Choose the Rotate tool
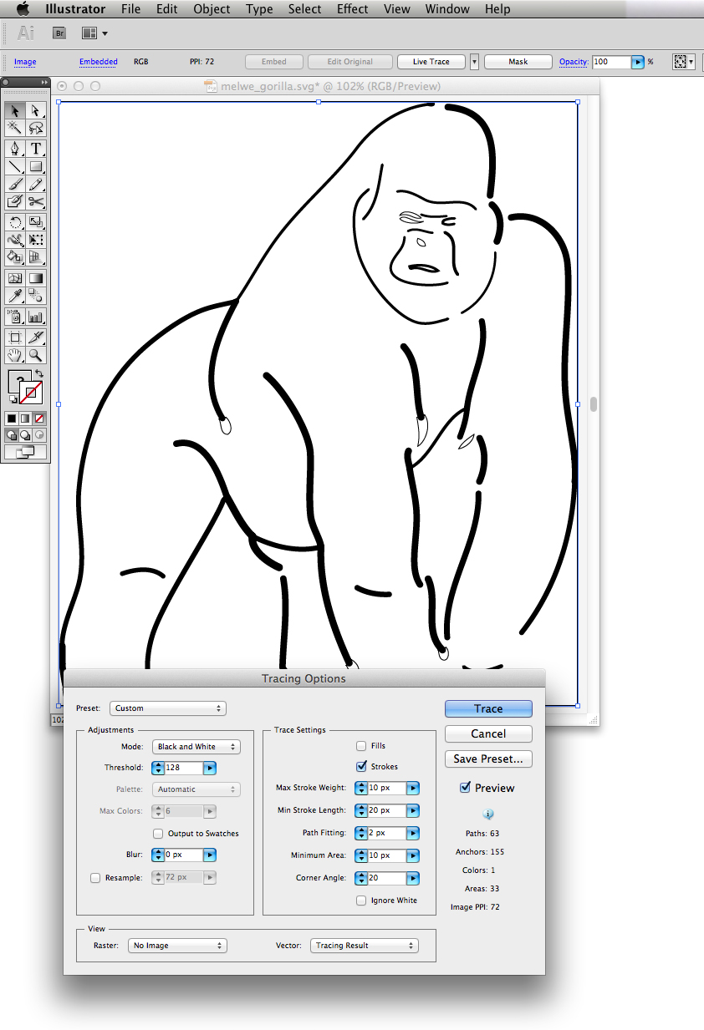This screenshot has height=1030, width=704. coord(14,222)
